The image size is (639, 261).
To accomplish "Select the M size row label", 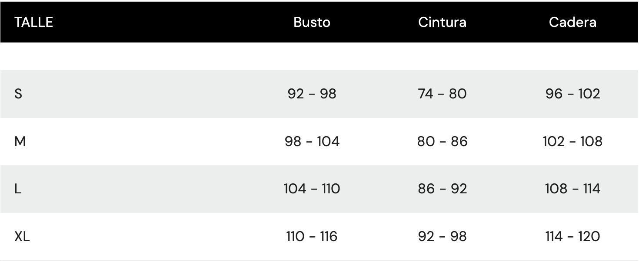I will [x=20, y=141].
